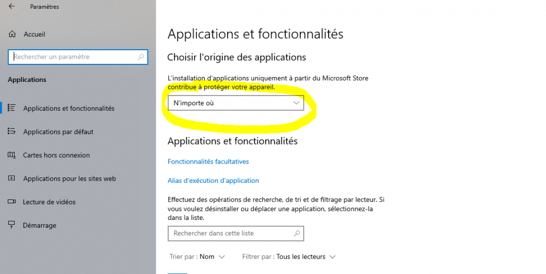
Task: Click the Cartes hors connexion map icon
Action: (11, 155)
